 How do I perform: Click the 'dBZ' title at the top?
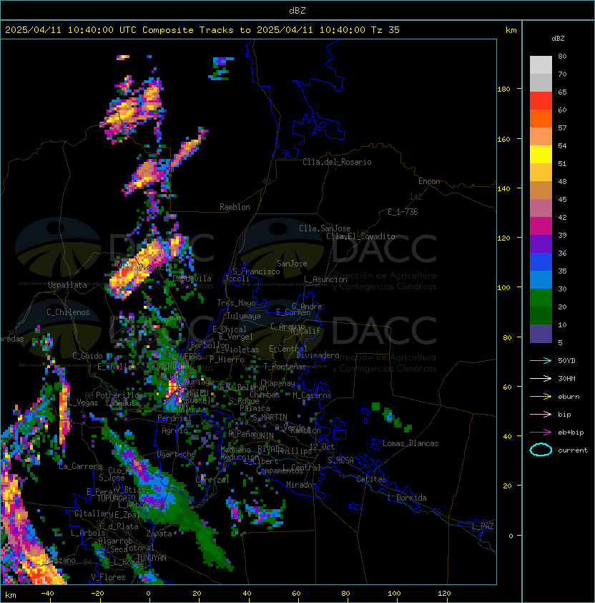point(297,11)
